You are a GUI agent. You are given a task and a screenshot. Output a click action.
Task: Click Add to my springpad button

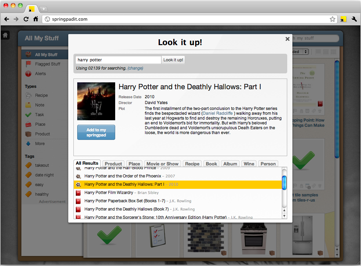coord(96,132)
